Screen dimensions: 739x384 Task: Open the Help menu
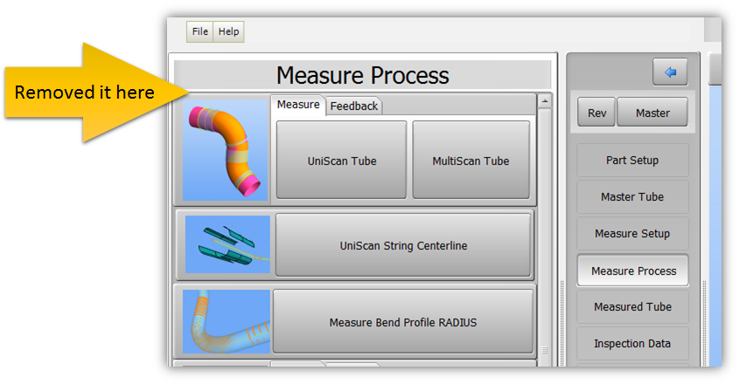tap(228, 31)
